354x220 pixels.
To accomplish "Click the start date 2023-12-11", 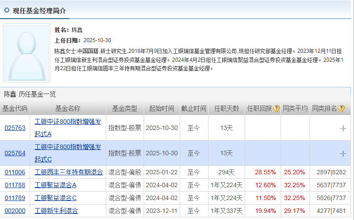I will coord(161,211).
